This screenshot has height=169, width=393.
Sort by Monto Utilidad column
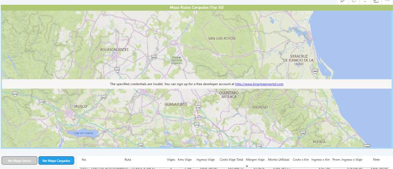pyautogui.click(x=278, y=160)
